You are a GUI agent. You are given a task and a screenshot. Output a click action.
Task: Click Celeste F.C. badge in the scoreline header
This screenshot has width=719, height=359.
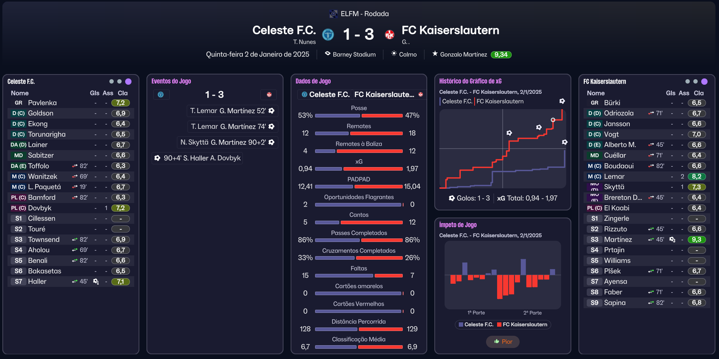(328, 35)
